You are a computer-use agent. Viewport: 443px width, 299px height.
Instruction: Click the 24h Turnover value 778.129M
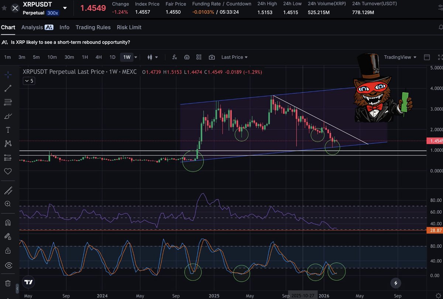pos(363,12)
